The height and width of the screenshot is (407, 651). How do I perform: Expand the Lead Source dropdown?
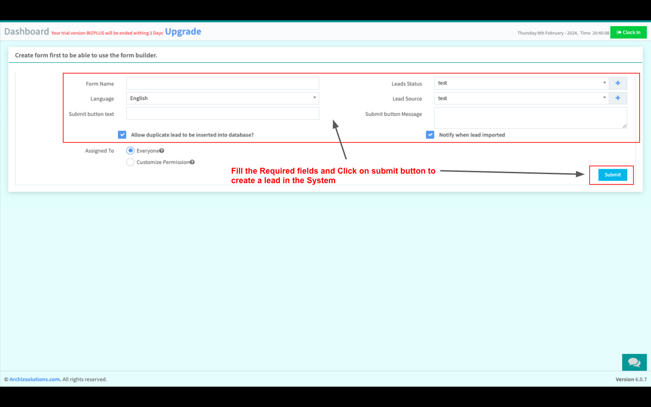point(521,98)
